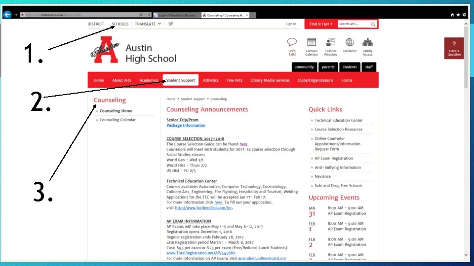Open the Student Support menu

181,80
